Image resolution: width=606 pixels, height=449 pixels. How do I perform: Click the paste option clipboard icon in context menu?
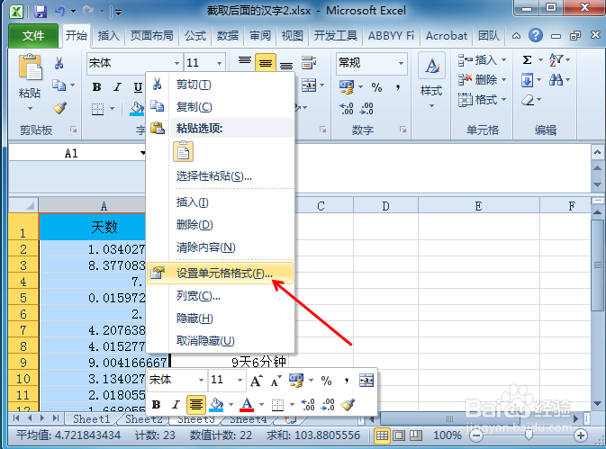tap(183, 151)
